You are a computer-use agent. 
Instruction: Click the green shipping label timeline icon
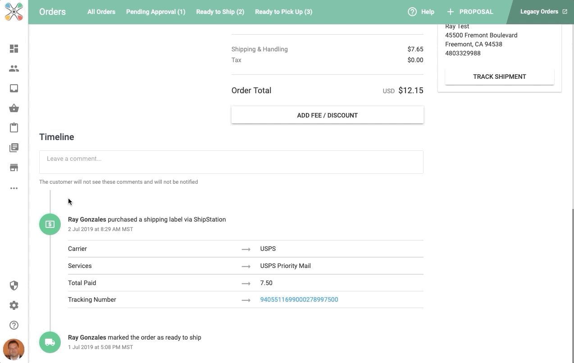pos(50,224)
